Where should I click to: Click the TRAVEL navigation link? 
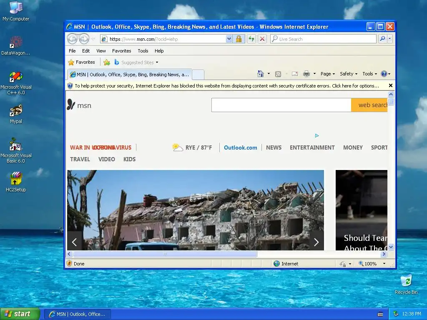pos(80,159)
